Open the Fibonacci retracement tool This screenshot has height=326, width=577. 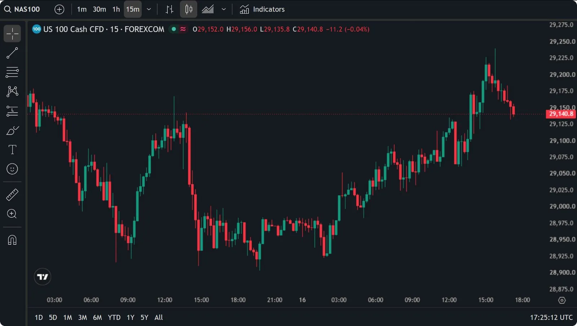click(x=12, y=72)
